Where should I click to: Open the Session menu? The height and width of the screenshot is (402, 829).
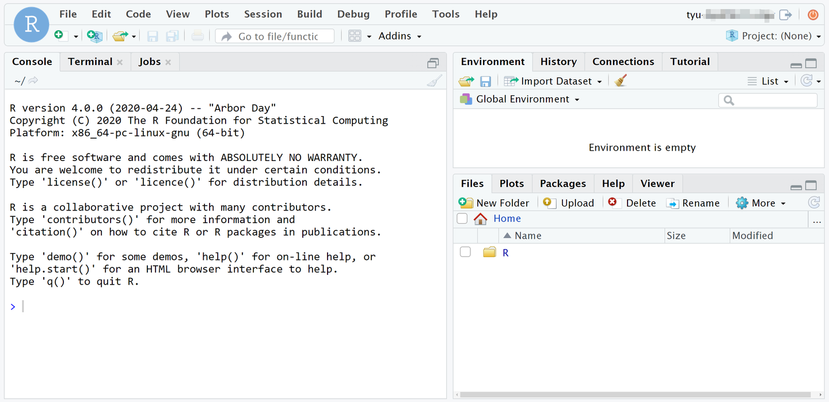point(263,14)
